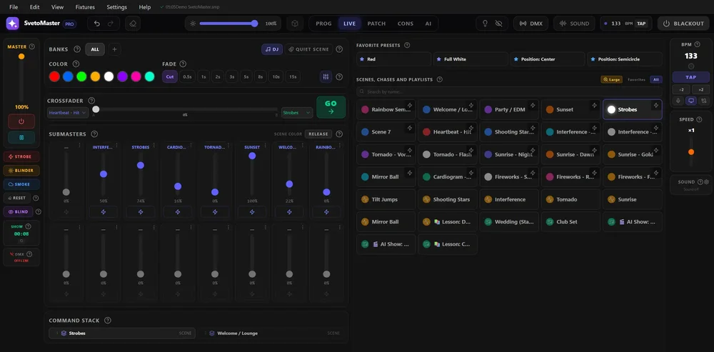Switch to PATCH mode tab
This screenshot has height=352, width=714.
376,24
